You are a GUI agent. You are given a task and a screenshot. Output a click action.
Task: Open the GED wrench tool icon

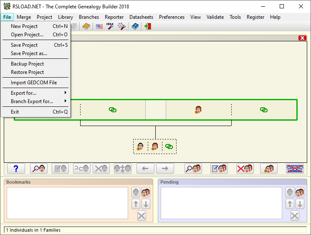tap(110, 26)
